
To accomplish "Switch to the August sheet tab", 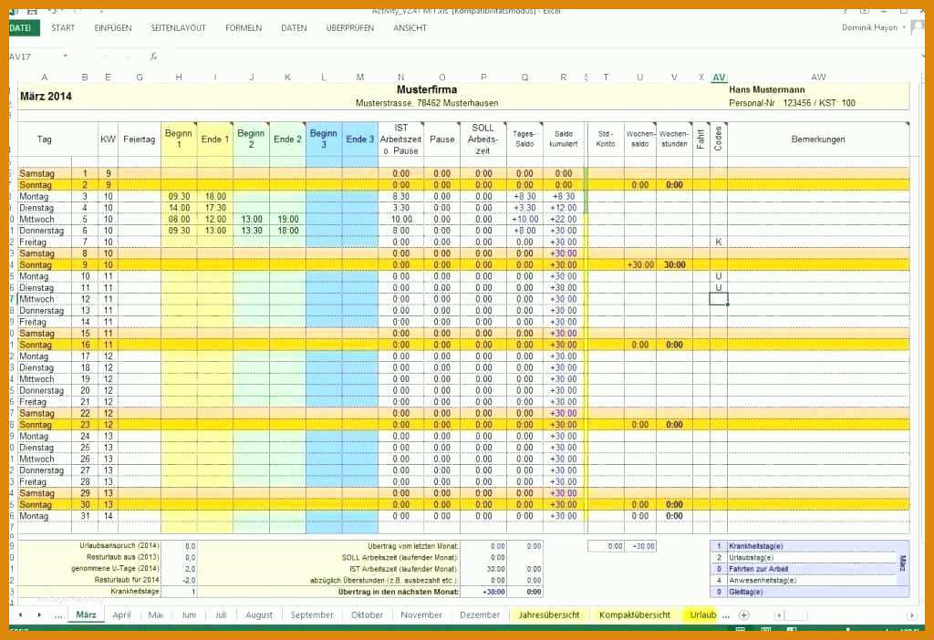I will pos(259,615).
